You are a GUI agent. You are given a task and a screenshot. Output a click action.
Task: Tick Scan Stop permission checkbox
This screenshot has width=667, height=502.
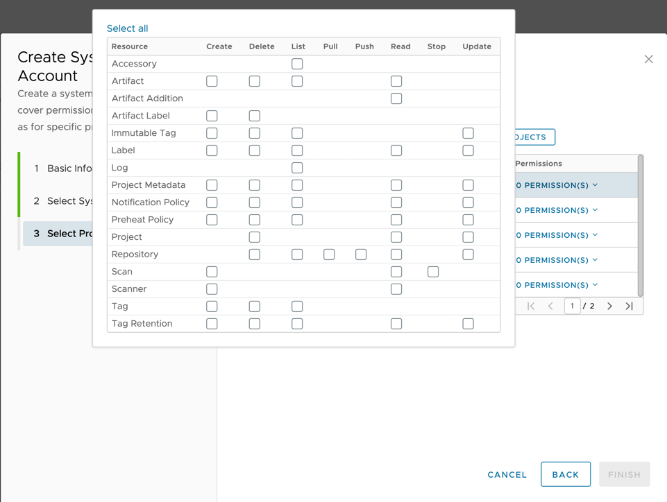(x=433, y=272)
